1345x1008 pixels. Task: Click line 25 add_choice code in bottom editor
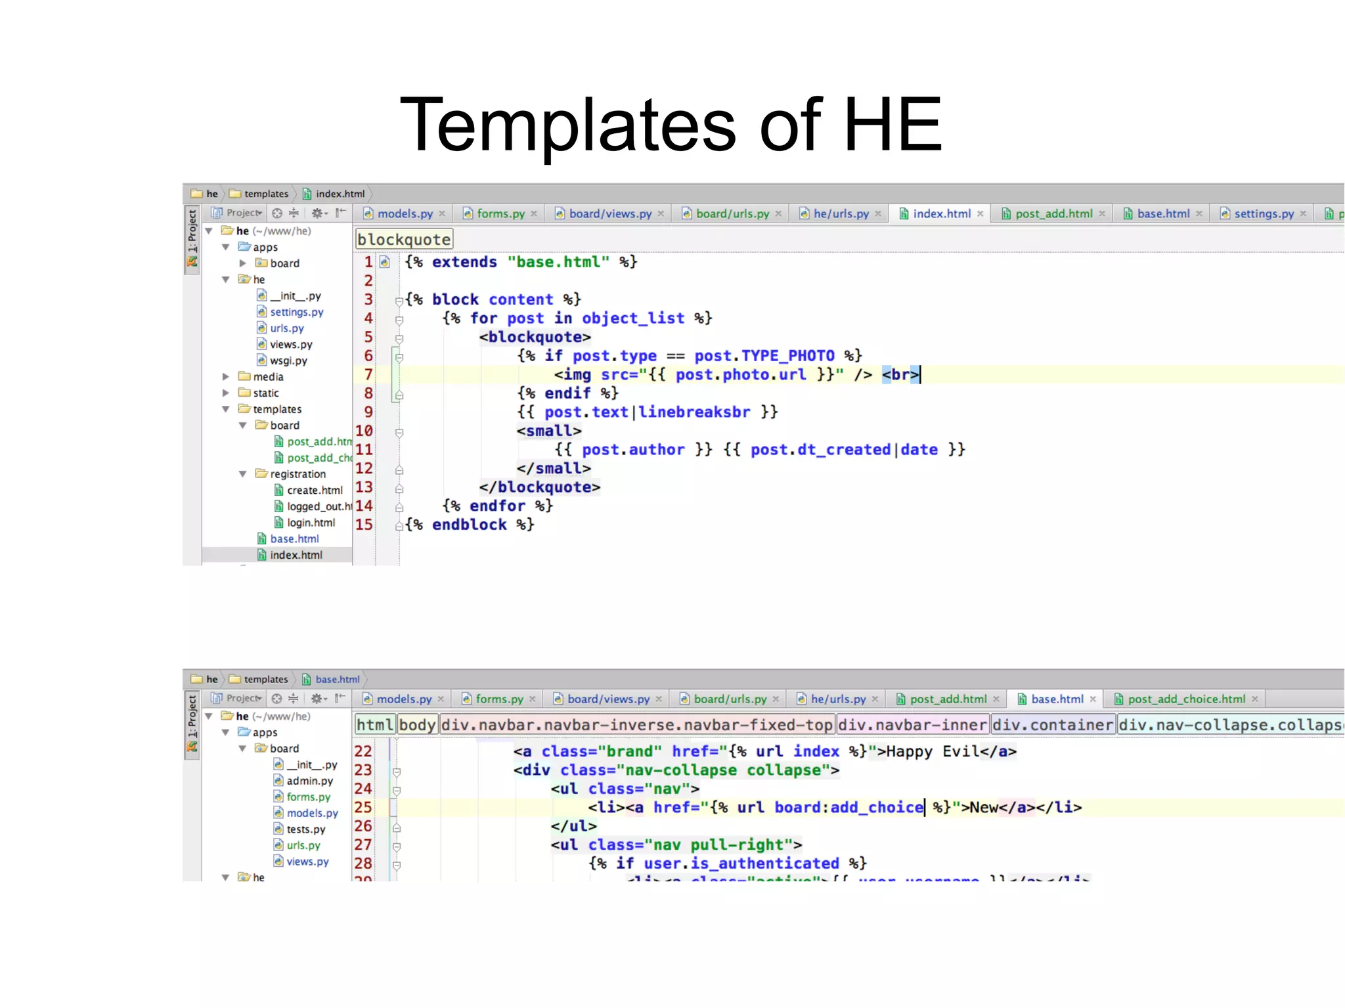(x=876, y=808)
